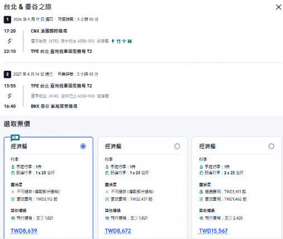This screenshot has width=283, height=239.
Task: Click the Starlux airline logo for first flight
Action: [9, 41]
